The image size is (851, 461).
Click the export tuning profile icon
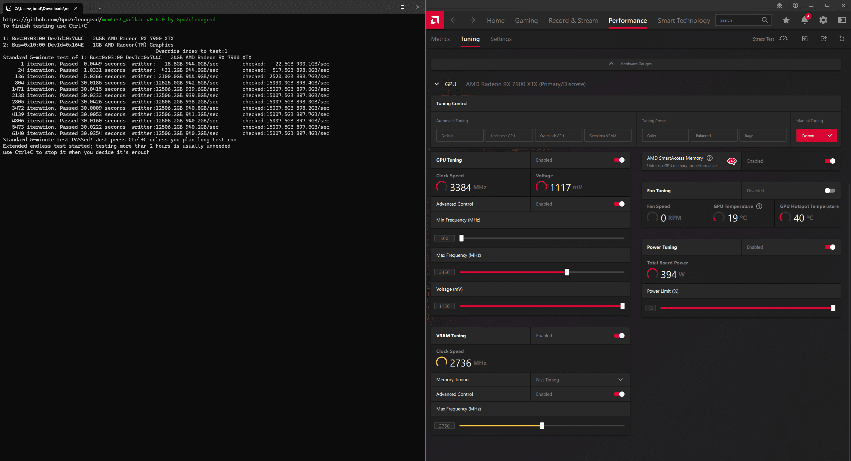point(823,39)
